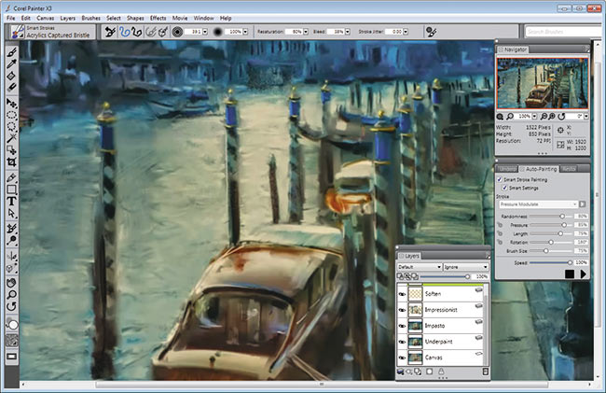Image resolution: width=606 pixels, height=393 pixels.
Task: Switch to the Underpainting tab
Action: point(506,169)
